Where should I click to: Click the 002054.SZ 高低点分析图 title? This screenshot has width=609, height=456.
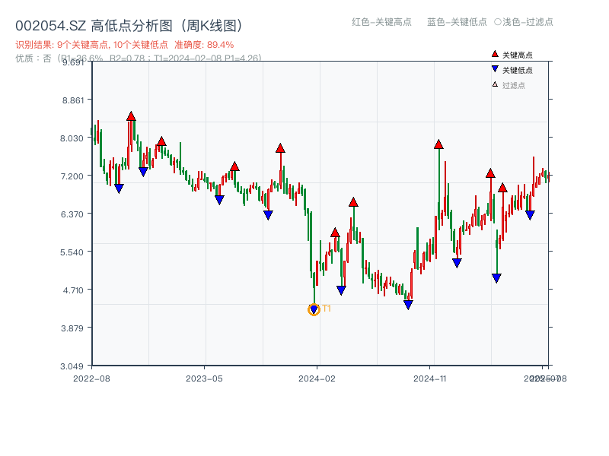pyautogui.click(x=129, y=26)
